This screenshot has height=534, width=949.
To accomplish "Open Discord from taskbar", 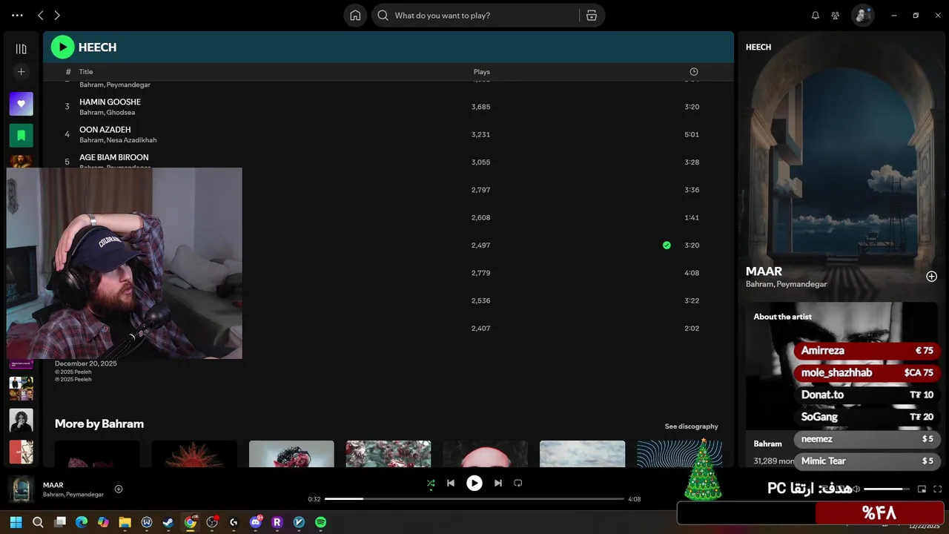I will tap(256, 522).
